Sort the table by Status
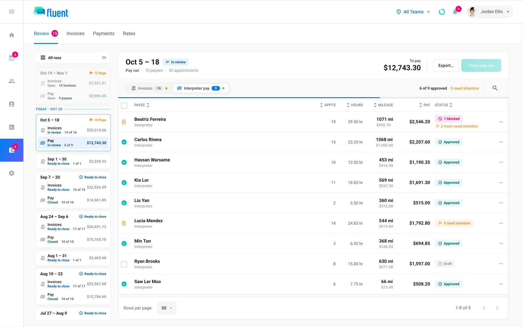 pyautogui.click(x=443, y=105)
